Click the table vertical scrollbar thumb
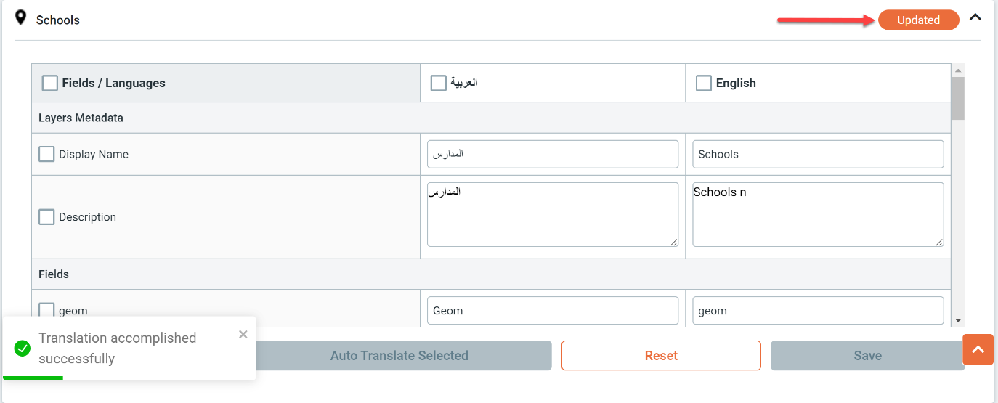This screenshot has width=998, height=403. pyautogui.click(x=958, y=98)
